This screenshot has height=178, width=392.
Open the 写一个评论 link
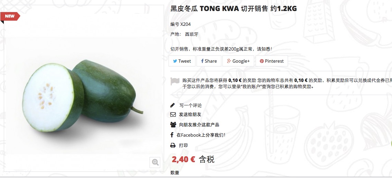point(191,105)
